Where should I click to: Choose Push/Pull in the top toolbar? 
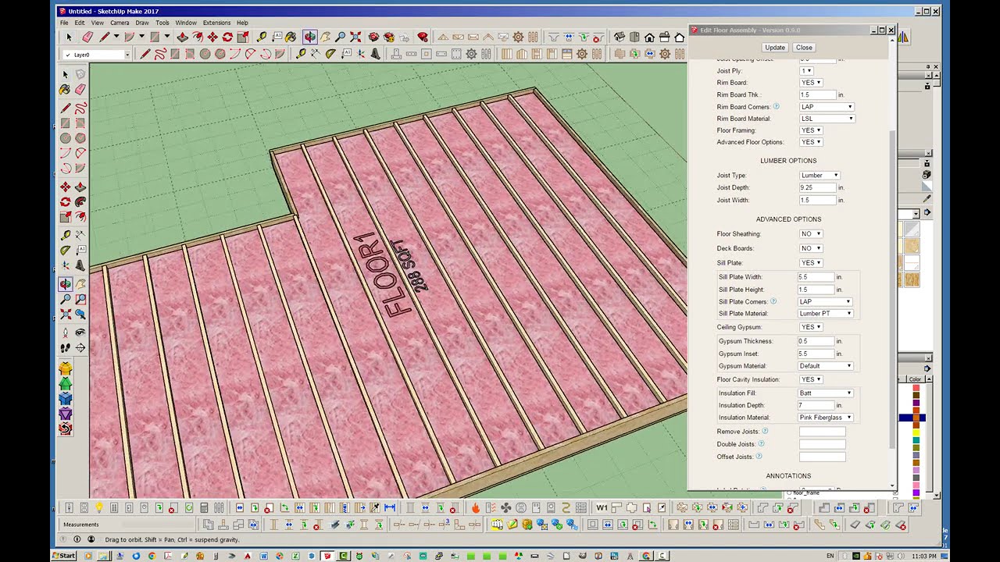coord(182,37)
